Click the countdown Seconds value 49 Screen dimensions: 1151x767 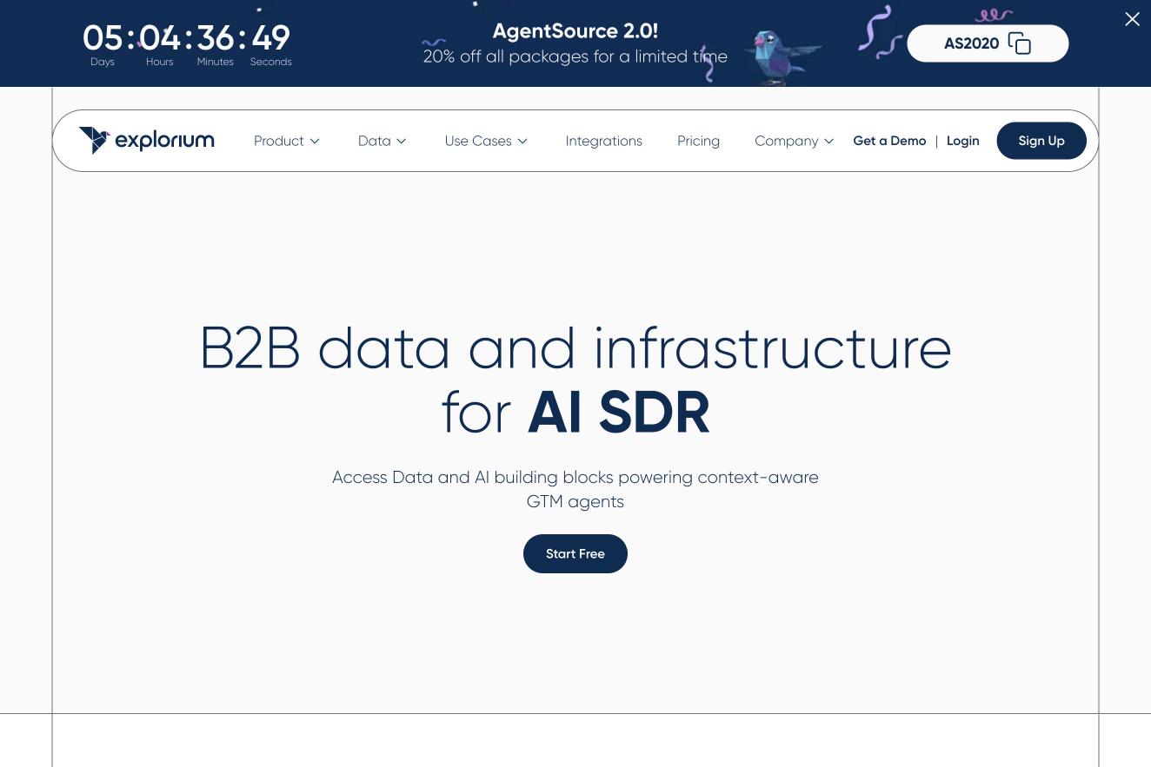pos(270,38)
